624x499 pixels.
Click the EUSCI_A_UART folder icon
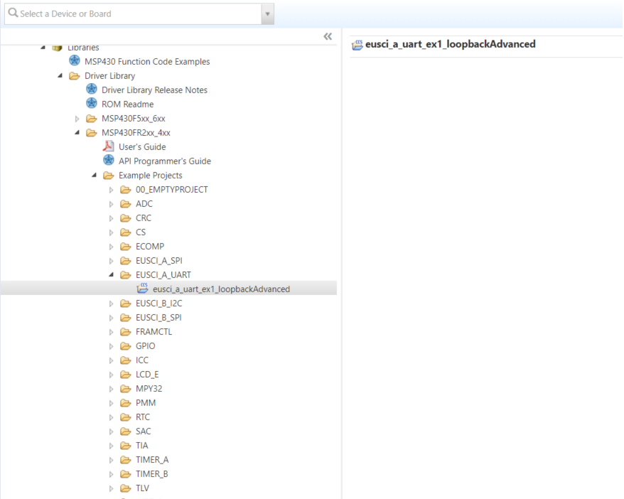[x=126, y=274]
